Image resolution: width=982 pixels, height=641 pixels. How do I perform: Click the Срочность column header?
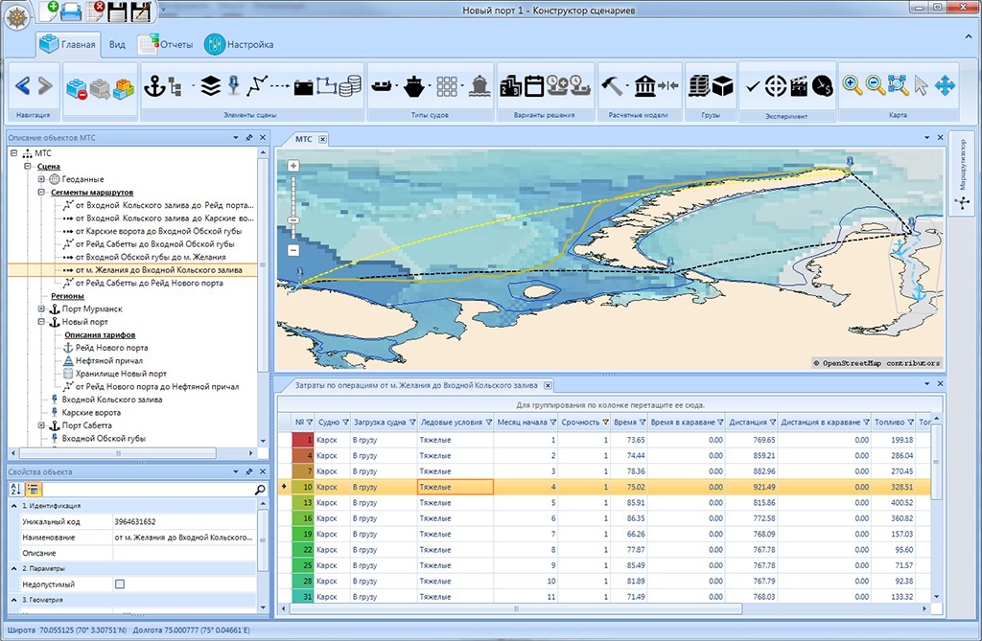(581, 422)
